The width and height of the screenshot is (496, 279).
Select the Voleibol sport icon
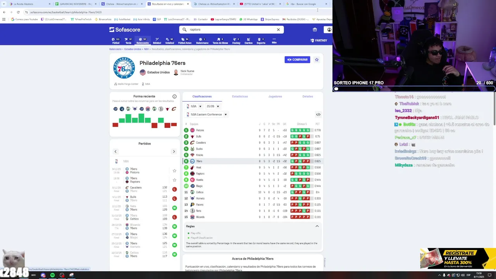170,41
